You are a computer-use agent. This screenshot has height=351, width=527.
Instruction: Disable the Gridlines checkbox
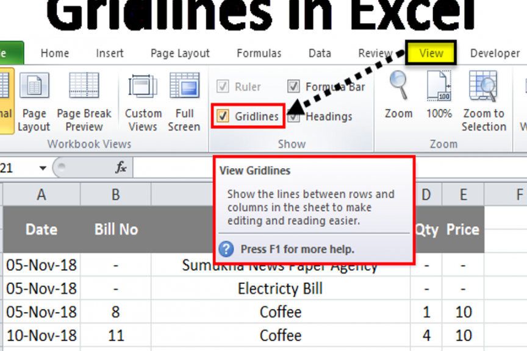[x=223, y=116]
